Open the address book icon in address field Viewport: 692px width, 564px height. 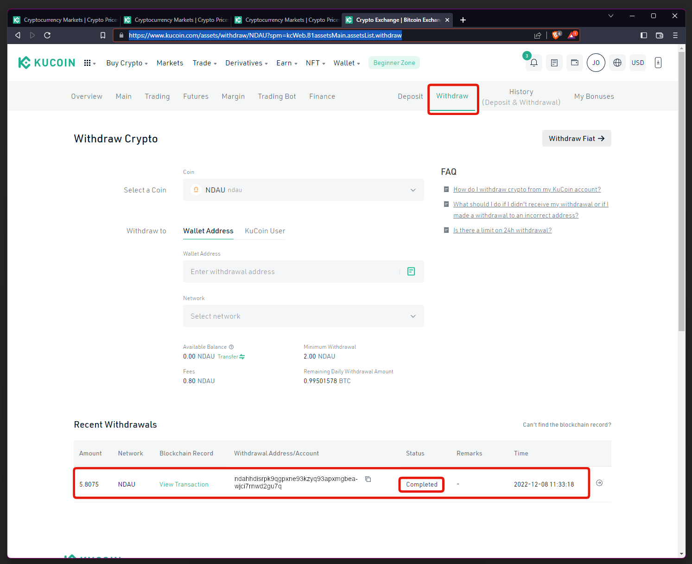(411, 271)
